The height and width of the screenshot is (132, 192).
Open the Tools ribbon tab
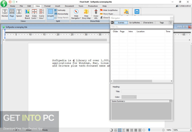click(81, 6)
